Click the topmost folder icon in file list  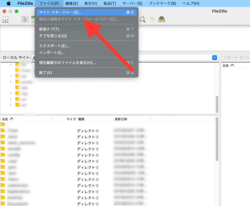[3, 124]
